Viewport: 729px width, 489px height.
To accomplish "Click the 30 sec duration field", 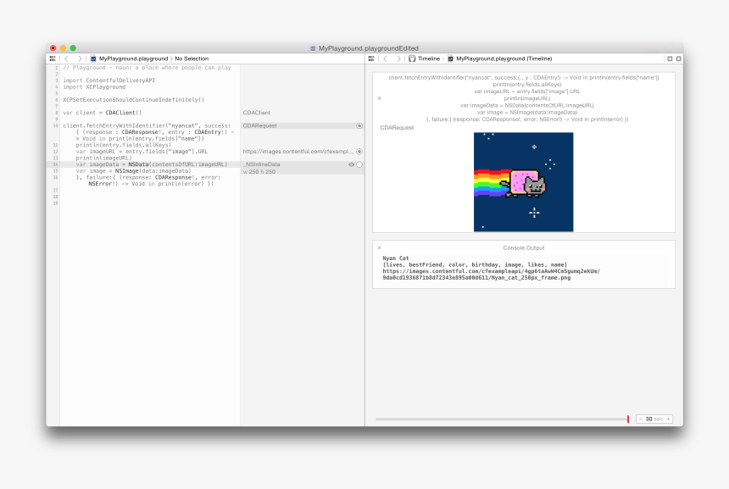I will click(654, 420).
